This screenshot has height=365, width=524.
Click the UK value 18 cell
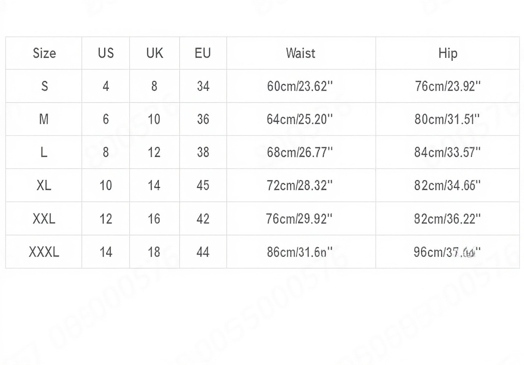pyautogui.click(x=154, y=252)
